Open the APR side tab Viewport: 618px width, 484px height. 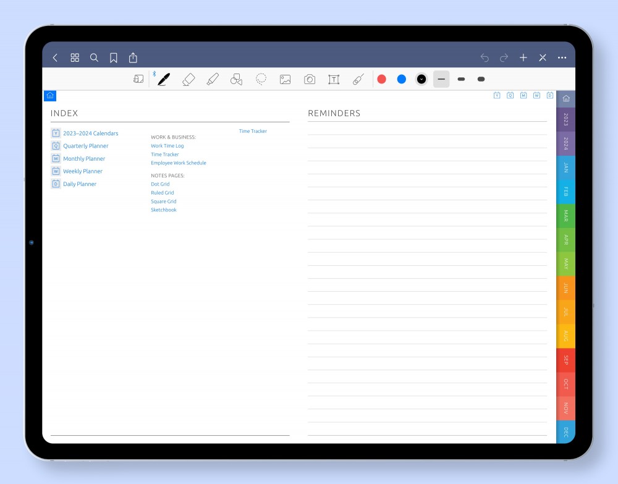tap(566, 240)
